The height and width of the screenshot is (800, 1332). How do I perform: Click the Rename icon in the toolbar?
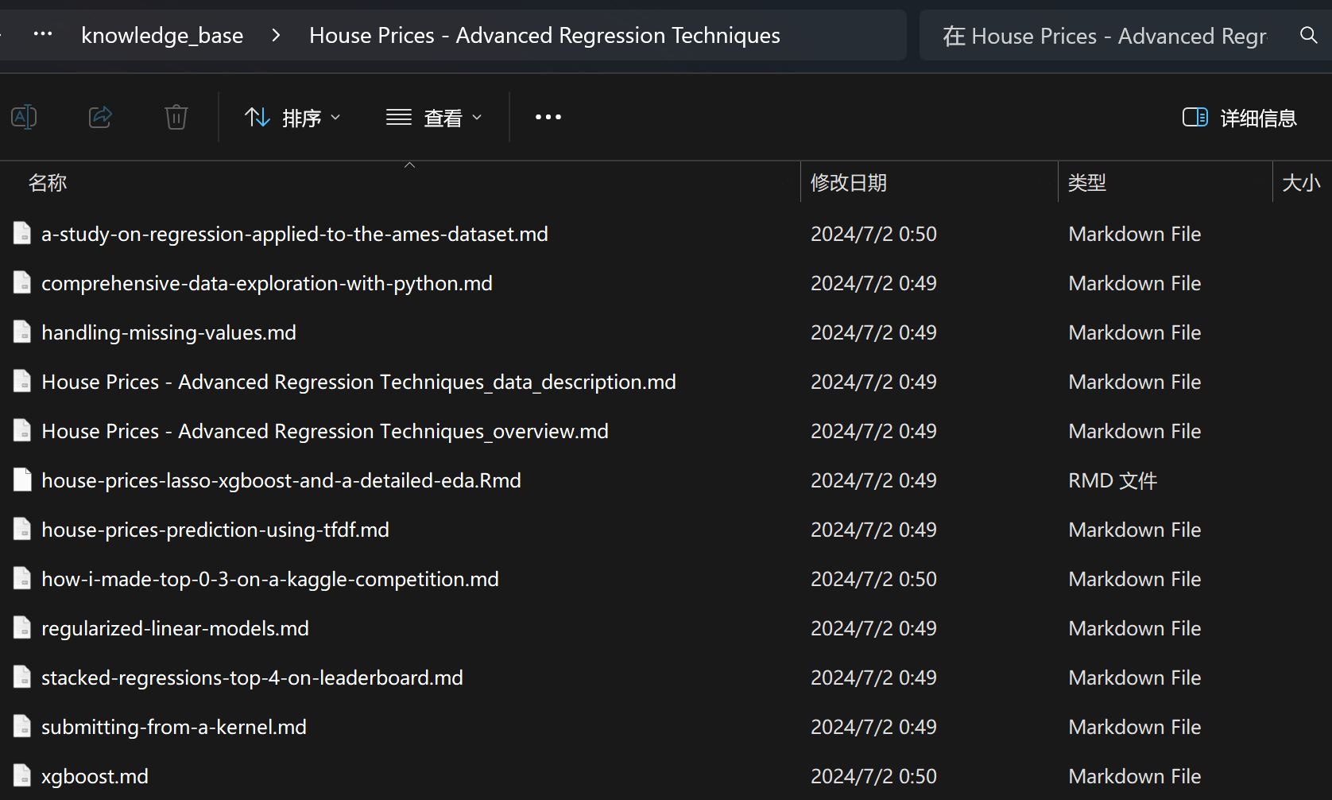coord(24,118)
